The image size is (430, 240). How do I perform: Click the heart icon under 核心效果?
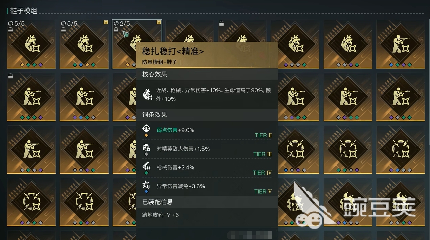tap(148, 95)
